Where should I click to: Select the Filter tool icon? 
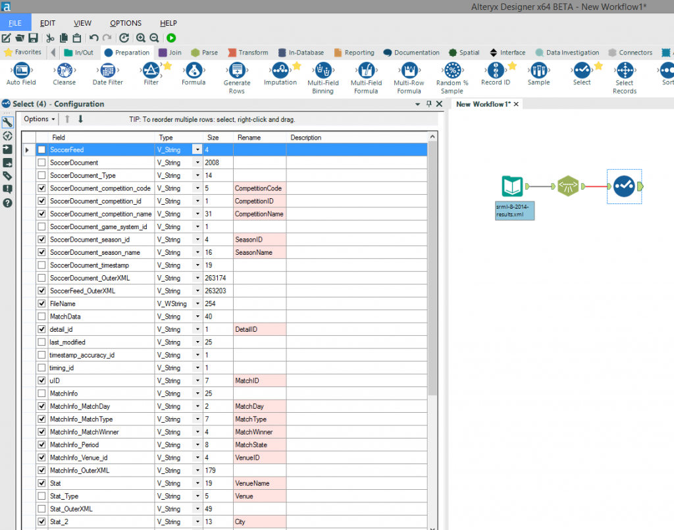[x=151, y=70]
